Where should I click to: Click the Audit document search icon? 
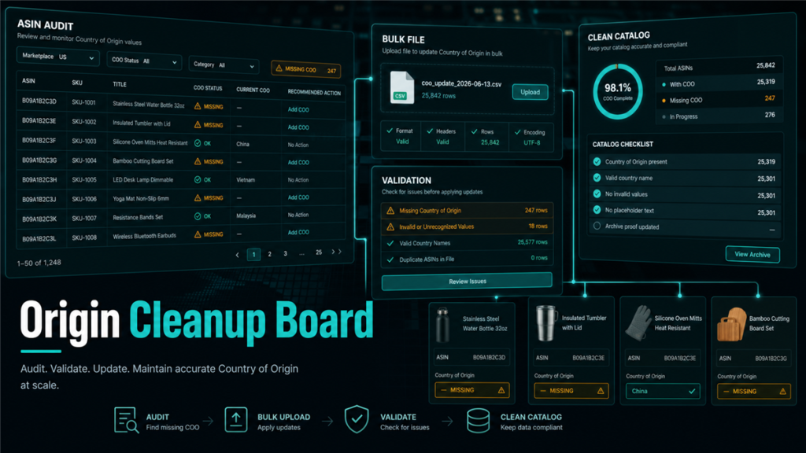[x=126, y=420]
